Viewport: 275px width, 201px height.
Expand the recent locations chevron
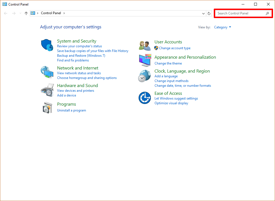[x=20, y=13]
